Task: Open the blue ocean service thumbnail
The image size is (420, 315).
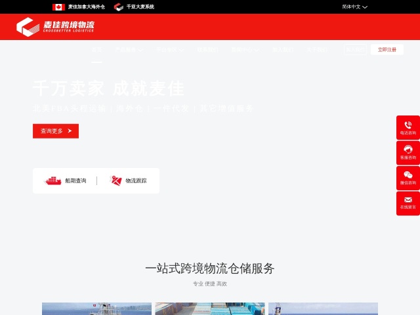Action: (323, 309)
